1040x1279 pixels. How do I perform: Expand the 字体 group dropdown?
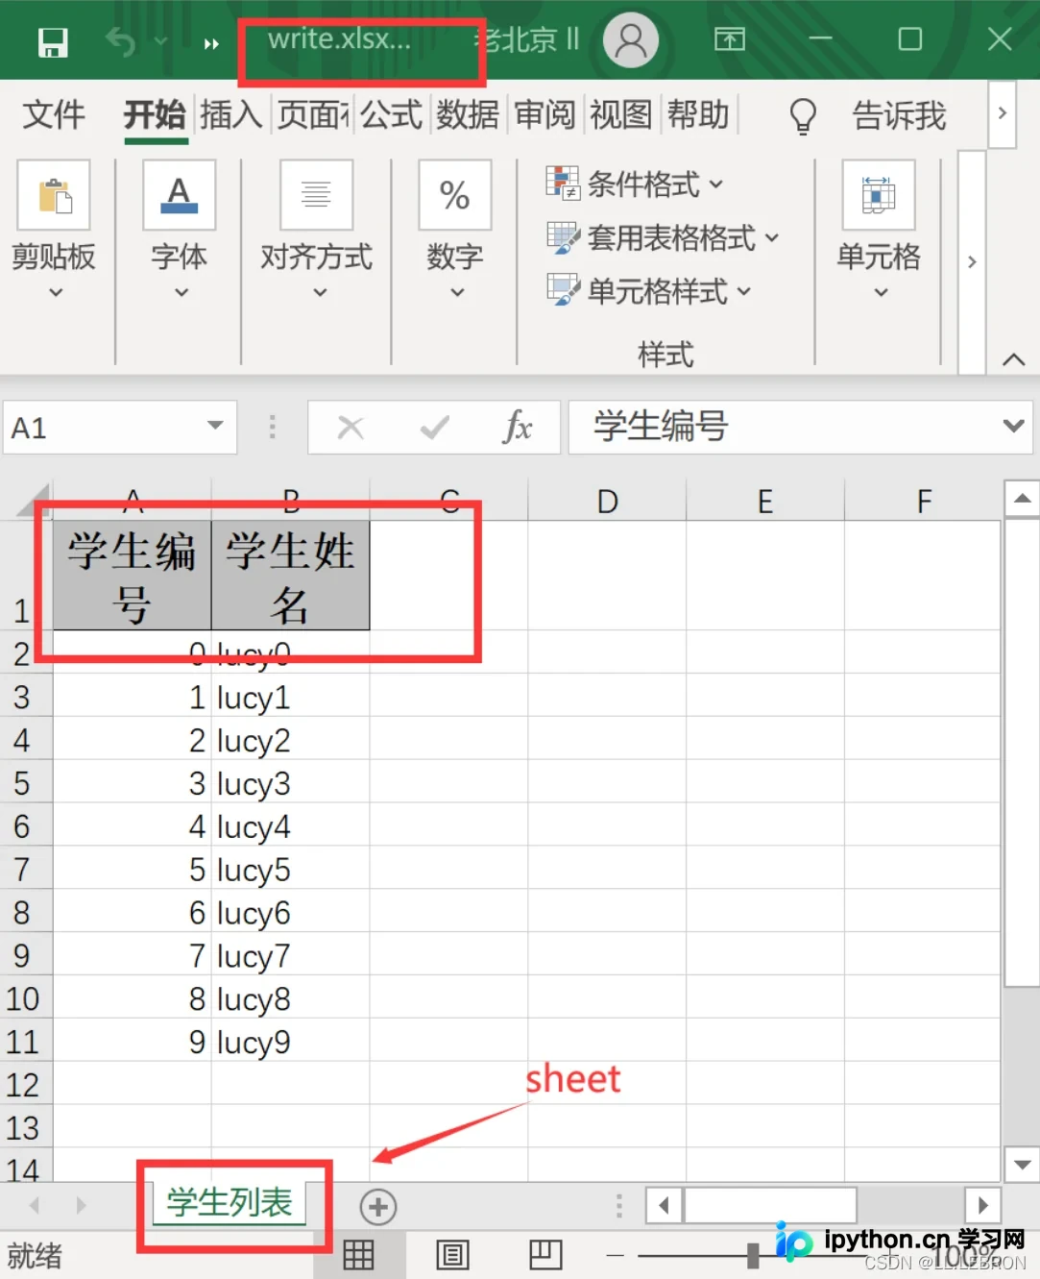(181, 292)
